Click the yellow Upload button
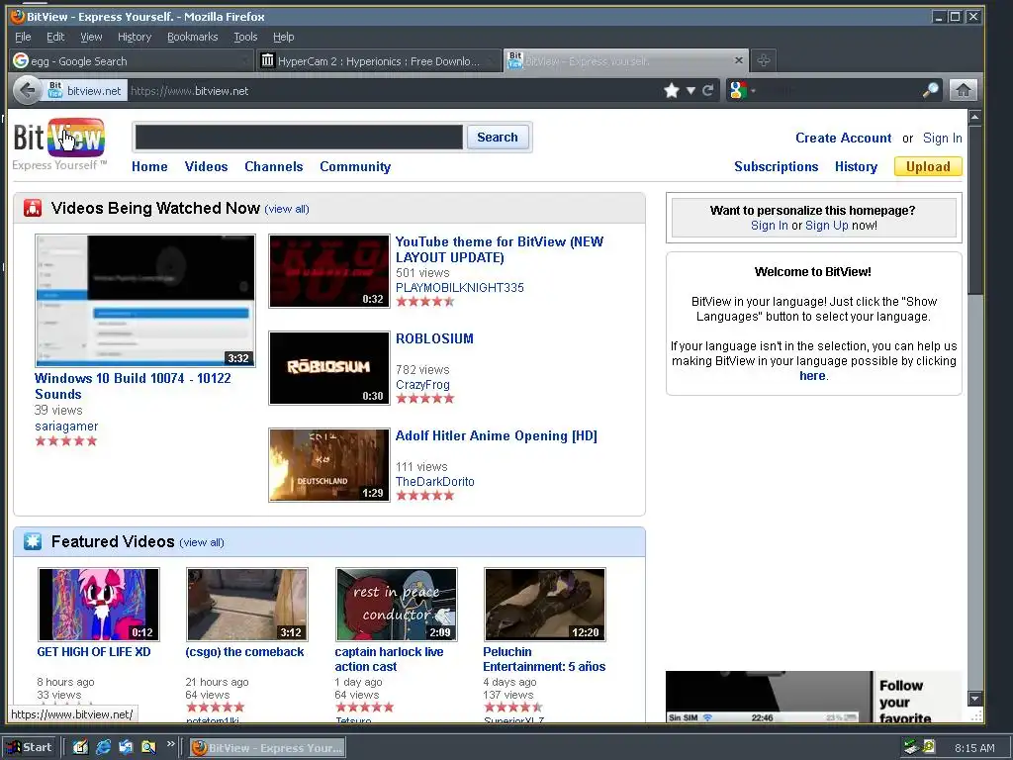Image resolution: width=1013 pixels, height=760 pixels. pos(928,166)
